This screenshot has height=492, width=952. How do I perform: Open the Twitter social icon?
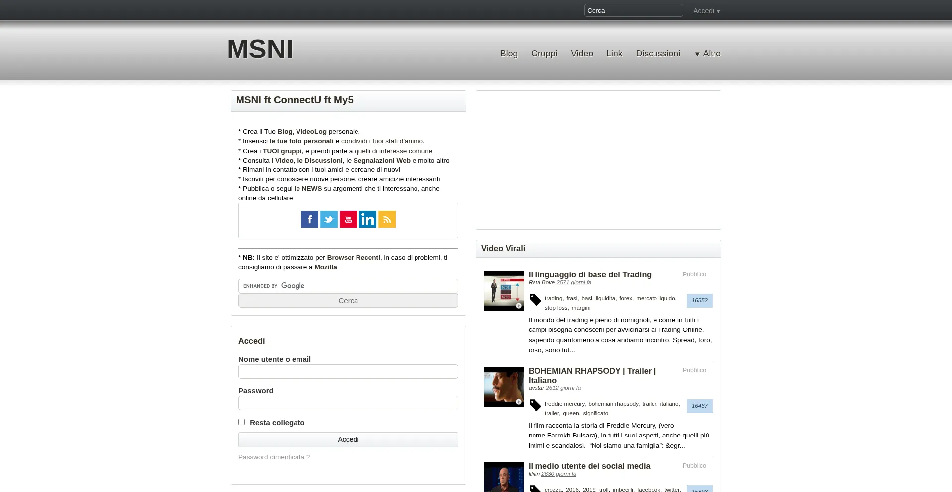click(329, 219)
